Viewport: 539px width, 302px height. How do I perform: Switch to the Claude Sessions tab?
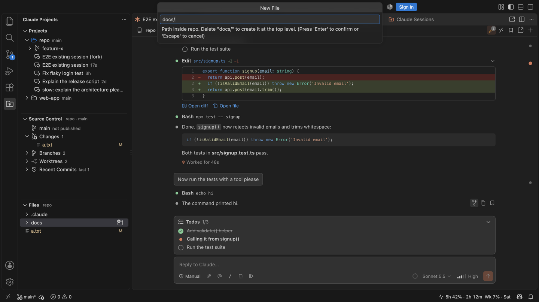(x=411, y=19)
